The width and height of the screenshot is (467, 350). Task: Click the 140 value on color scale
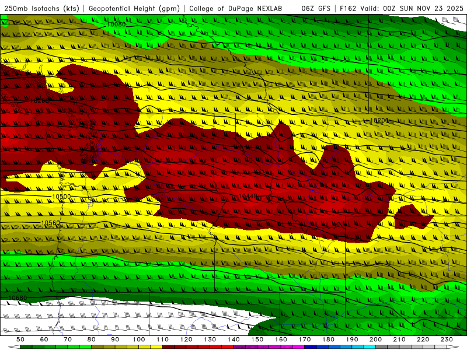233,339
